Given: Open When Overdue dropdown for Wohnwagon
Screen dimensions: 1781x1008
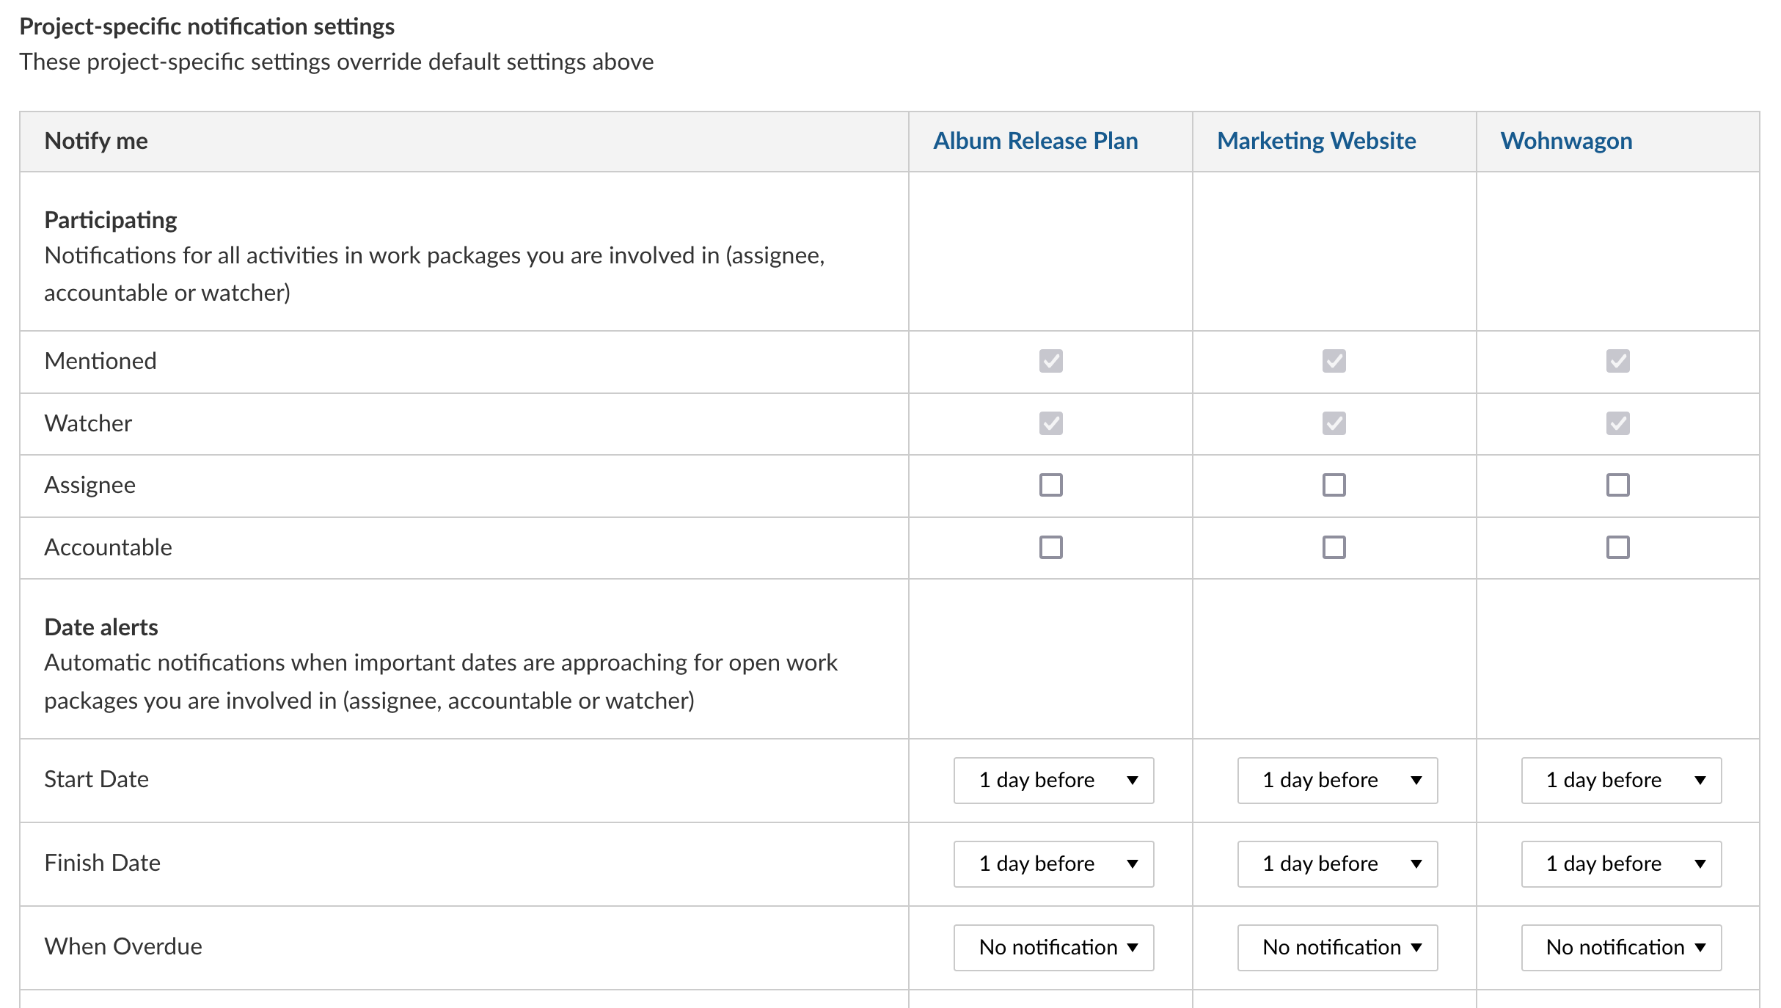Looking at the screenshot, I should (x=1620, y=947).
